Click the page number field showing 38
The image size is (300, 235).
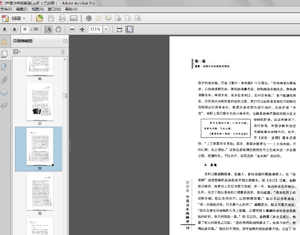pos(25,29)
